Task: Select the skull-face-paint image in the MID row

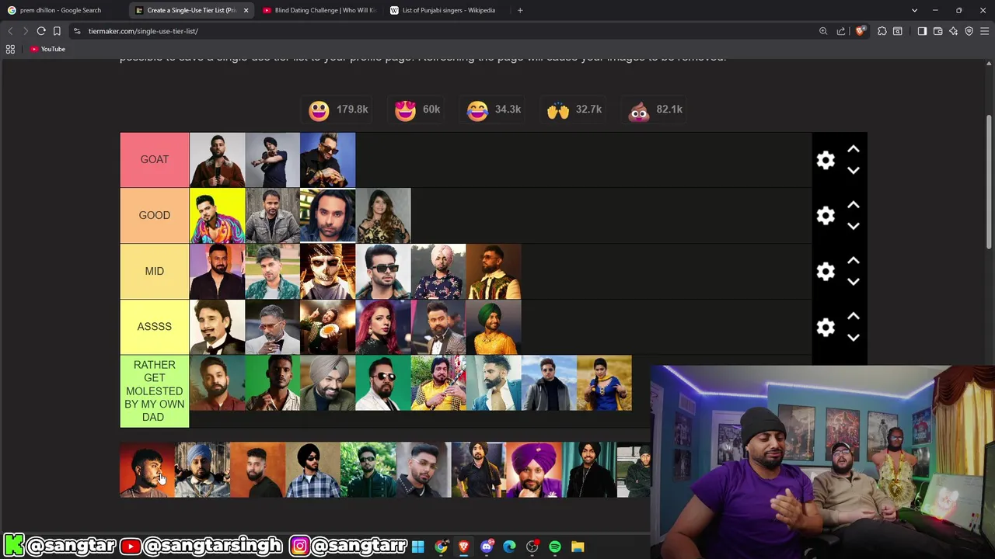Action: coord(328,272)
